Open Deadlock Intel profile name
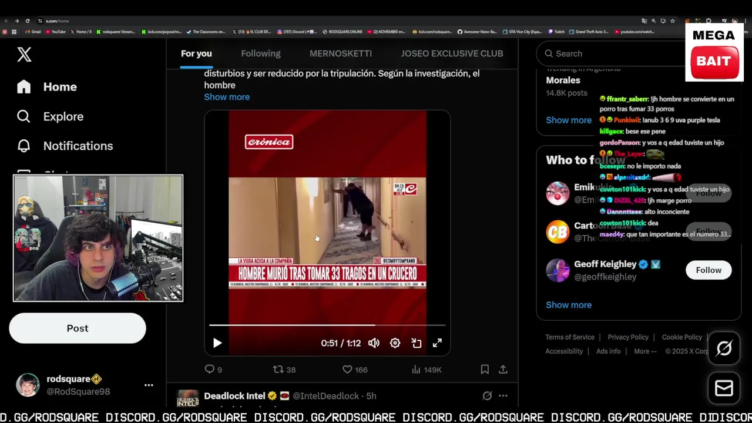This screenshot has width=752, height=423. click(234, 396)
